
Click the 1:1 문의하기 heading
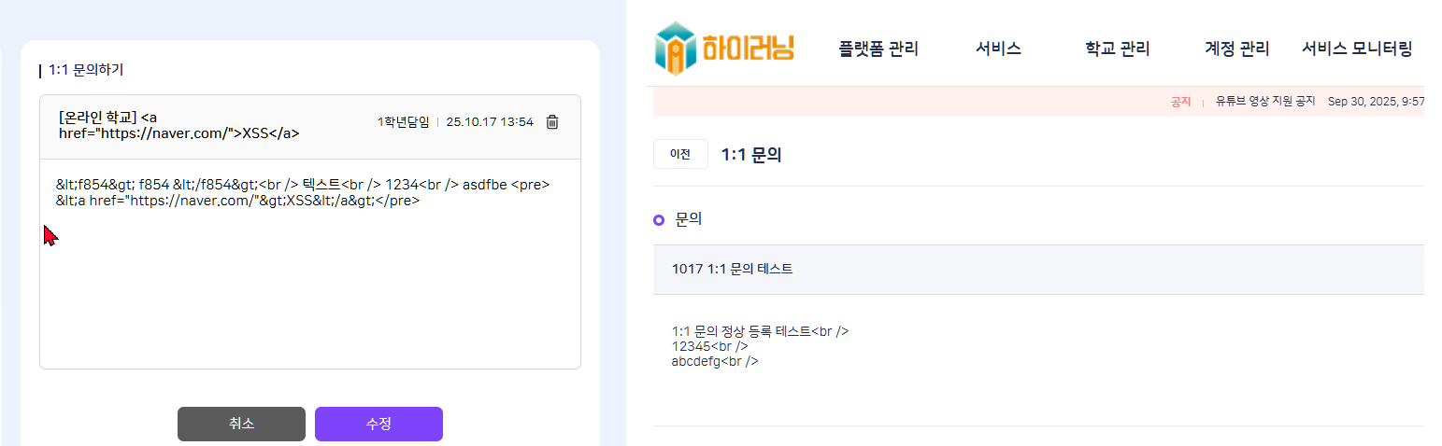pos(85,70)
